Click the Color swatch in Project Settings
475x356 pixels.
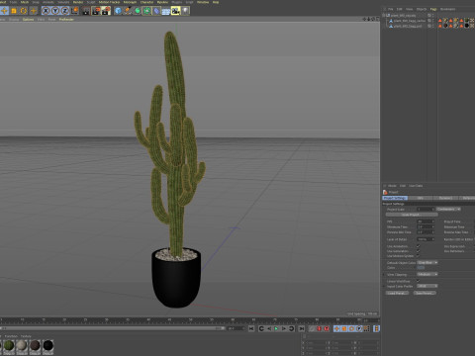pos(421,268)
